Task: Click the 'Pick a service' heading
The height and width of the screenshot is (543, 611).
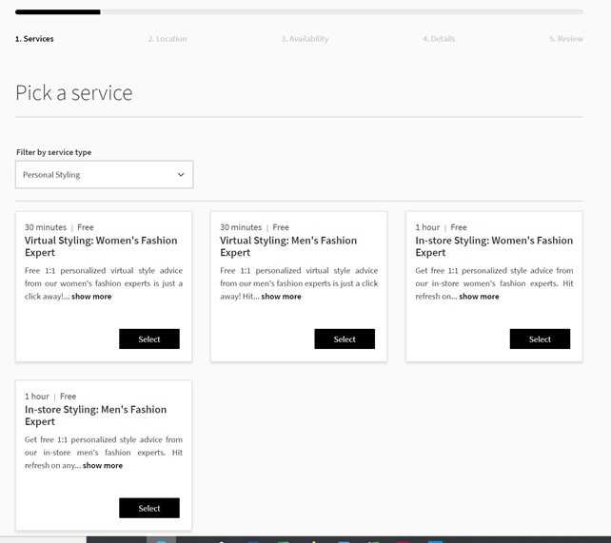Action: (x=74, y=93)
